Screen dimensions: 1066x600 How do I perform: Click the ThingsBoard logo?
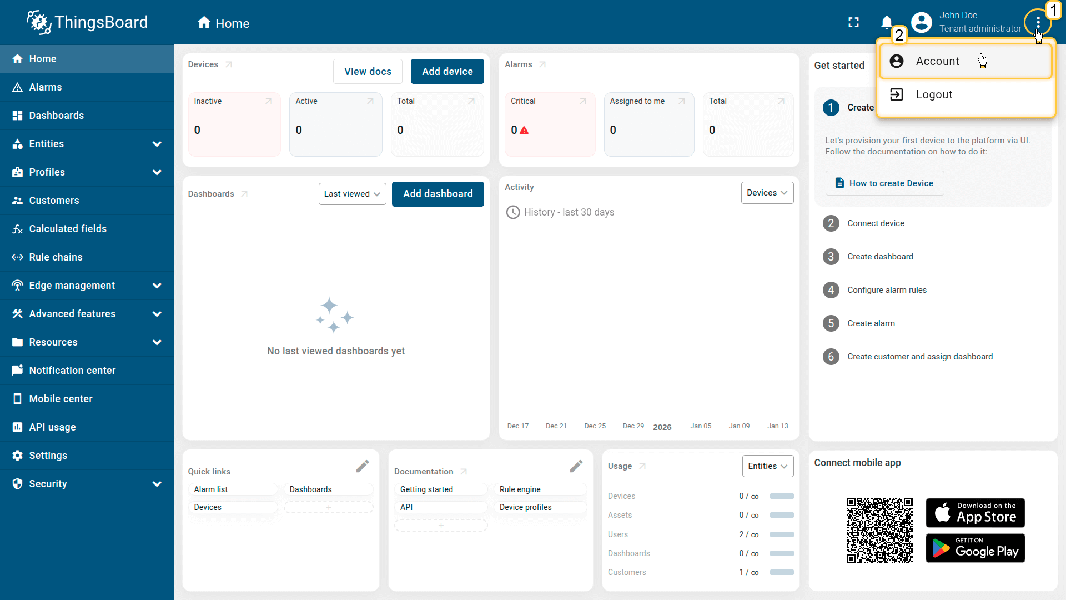pos(87,22)
